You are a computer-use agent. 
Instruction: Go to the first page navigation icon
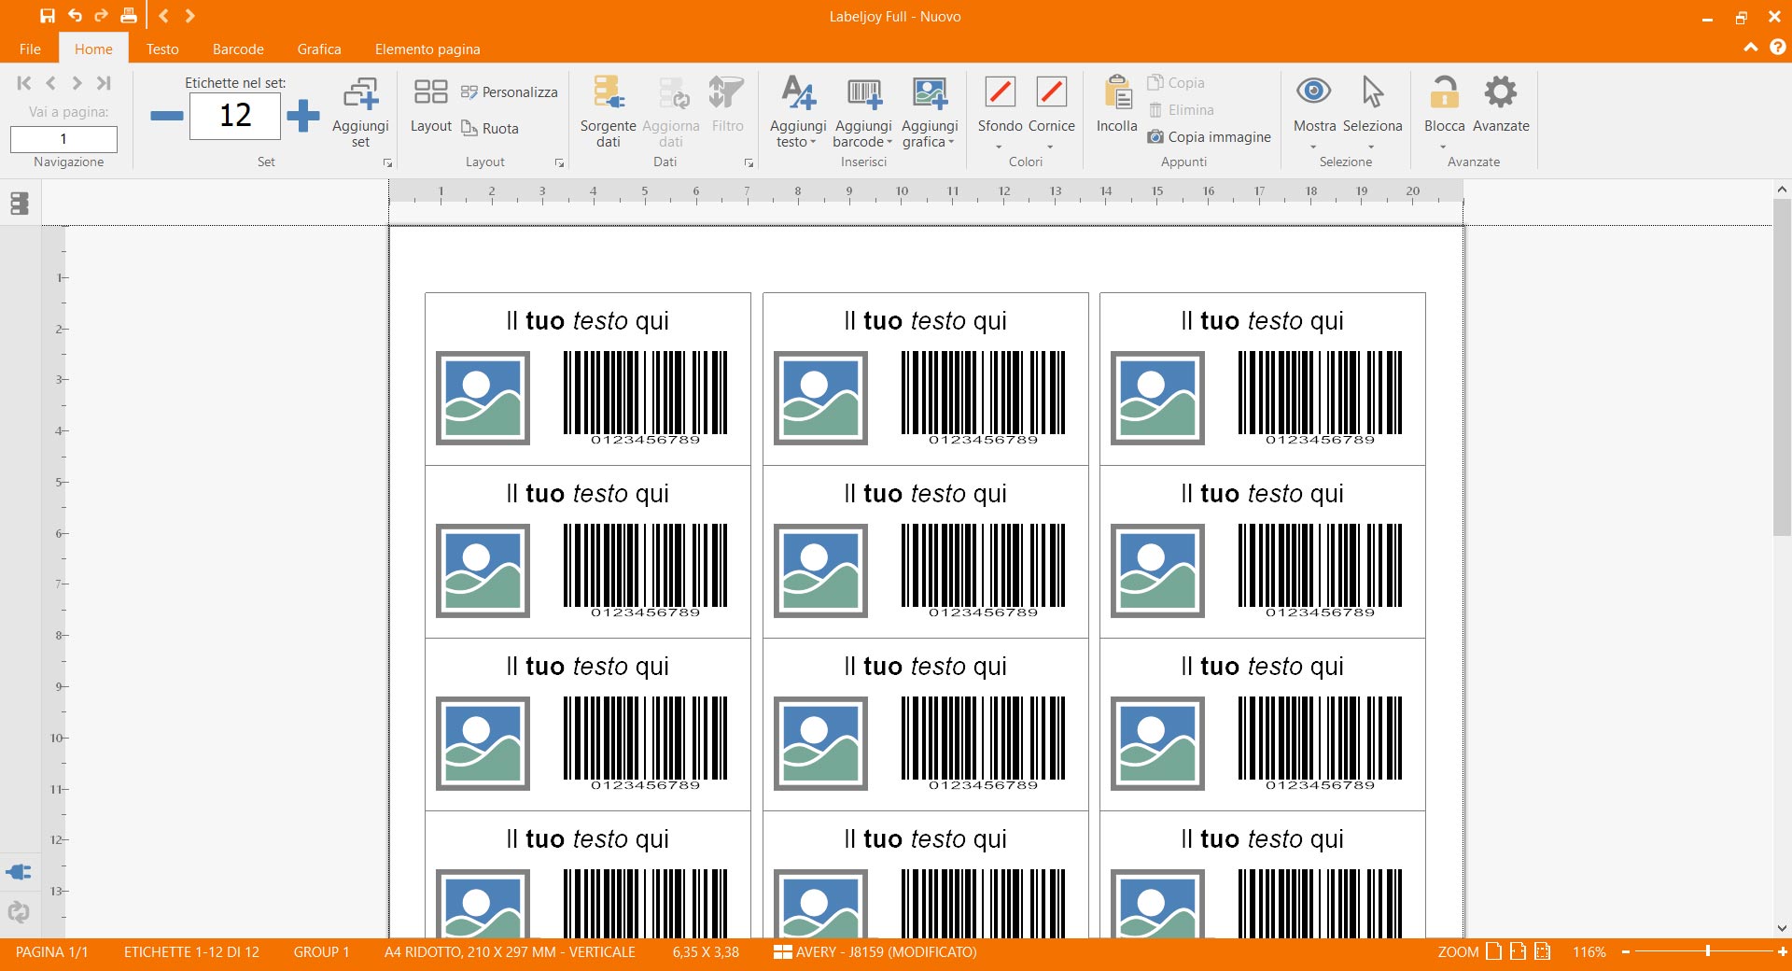(x=24, y=83)
